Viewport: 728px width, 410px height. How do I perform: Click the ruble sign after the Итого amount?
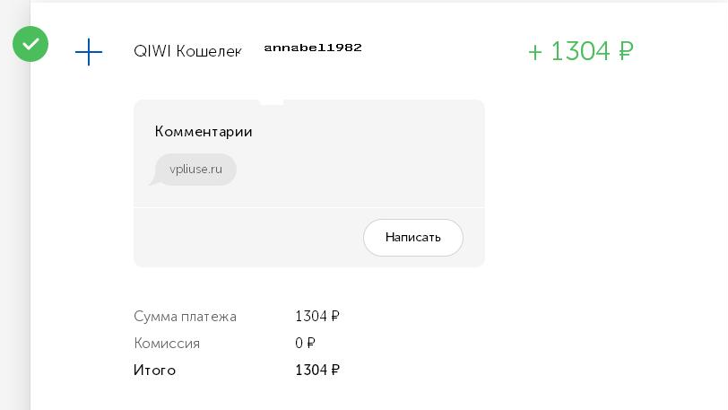click(335, 370)
